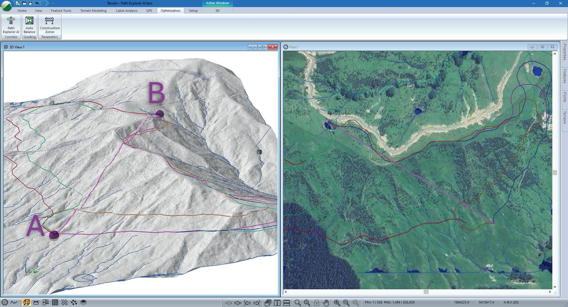This screenshot has height=307, width=568.
Task: Toggle the 3D view icon in status bar
Action: [26, 302]
